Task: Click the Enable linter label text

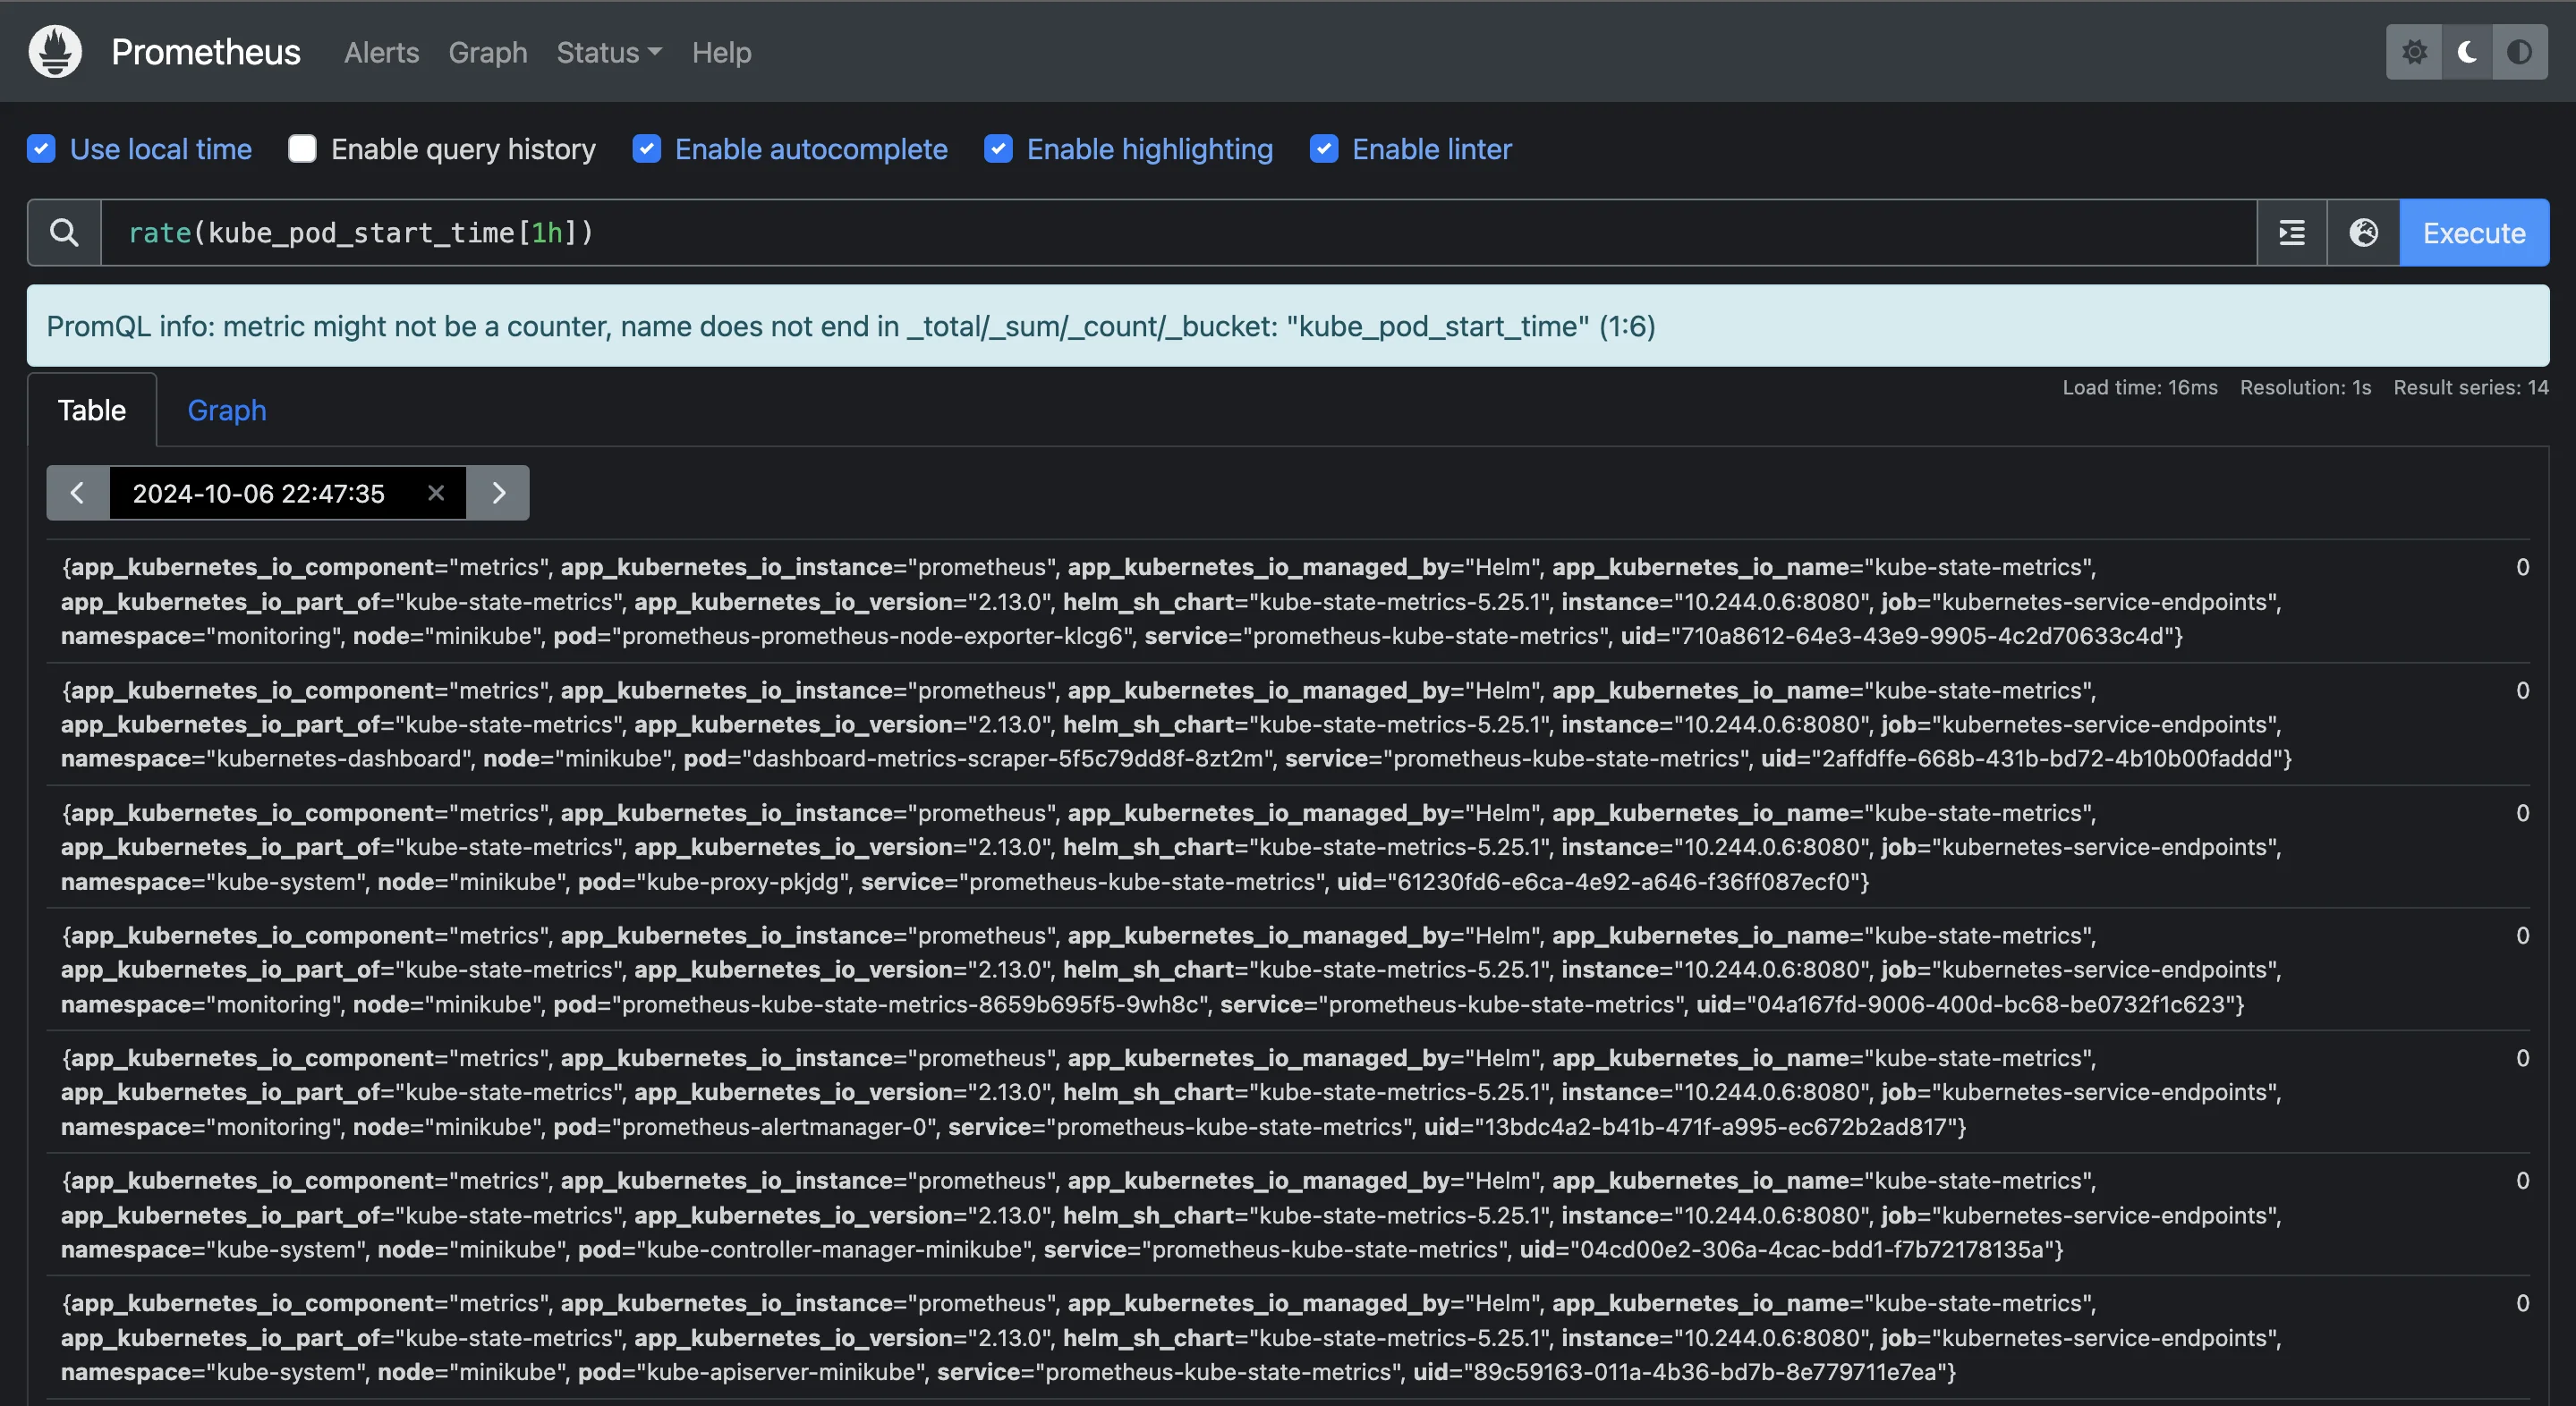Action: [x=1431, y=148]
